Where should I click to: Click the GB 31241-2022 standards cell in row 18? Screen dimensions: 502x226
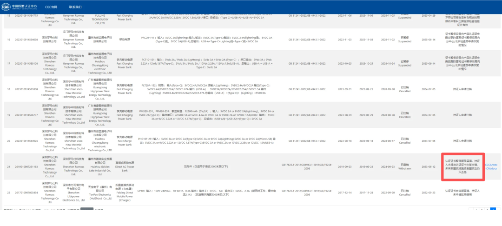pyautogui.click(x=307, y=89)
